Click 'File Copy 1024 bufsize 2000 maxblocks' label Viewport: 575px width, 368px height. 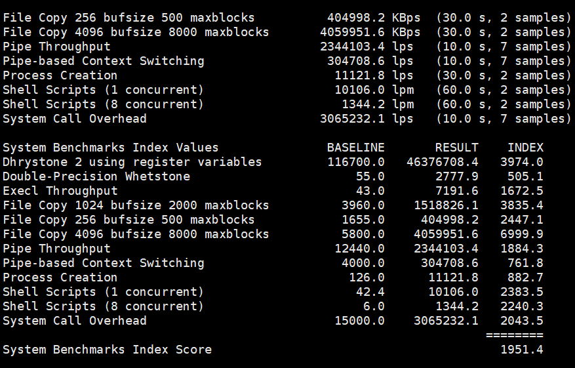pyautogui.click(x=136, y=205)
